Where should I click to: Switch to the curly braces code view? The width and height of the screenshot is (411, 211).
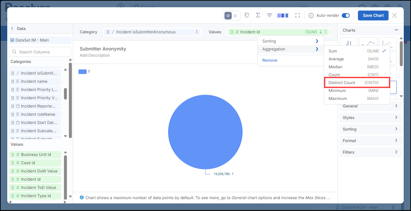pyautogui.click(x=235, y=15)
